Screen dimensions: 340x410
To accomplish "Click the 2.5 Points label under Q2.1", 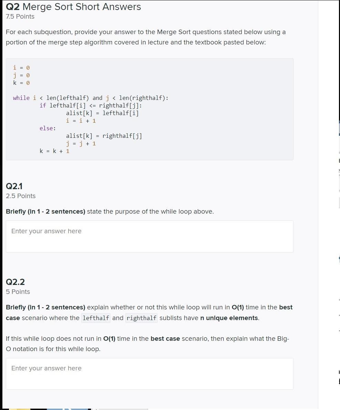I will tap(21, 196).
